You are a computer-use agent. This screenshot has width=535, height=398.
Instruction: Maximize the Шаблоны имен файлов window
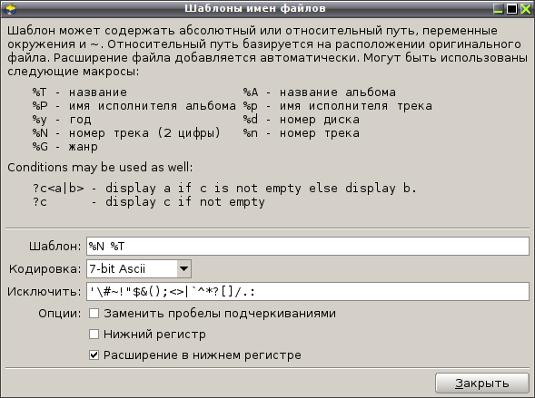511,9
